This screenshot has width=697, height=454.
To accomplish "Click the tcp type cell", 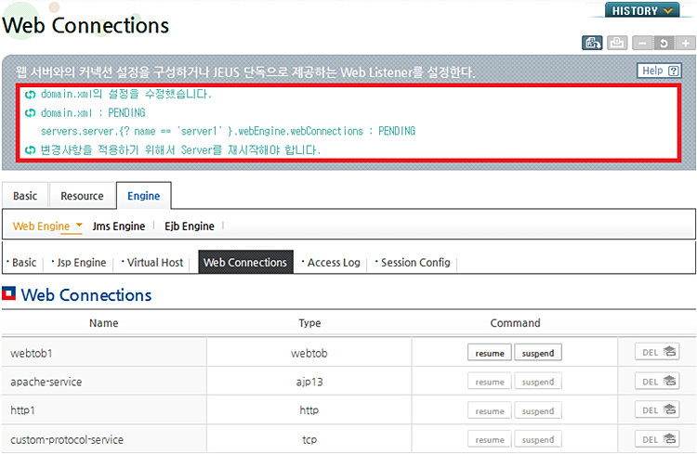I will [309, 440].
